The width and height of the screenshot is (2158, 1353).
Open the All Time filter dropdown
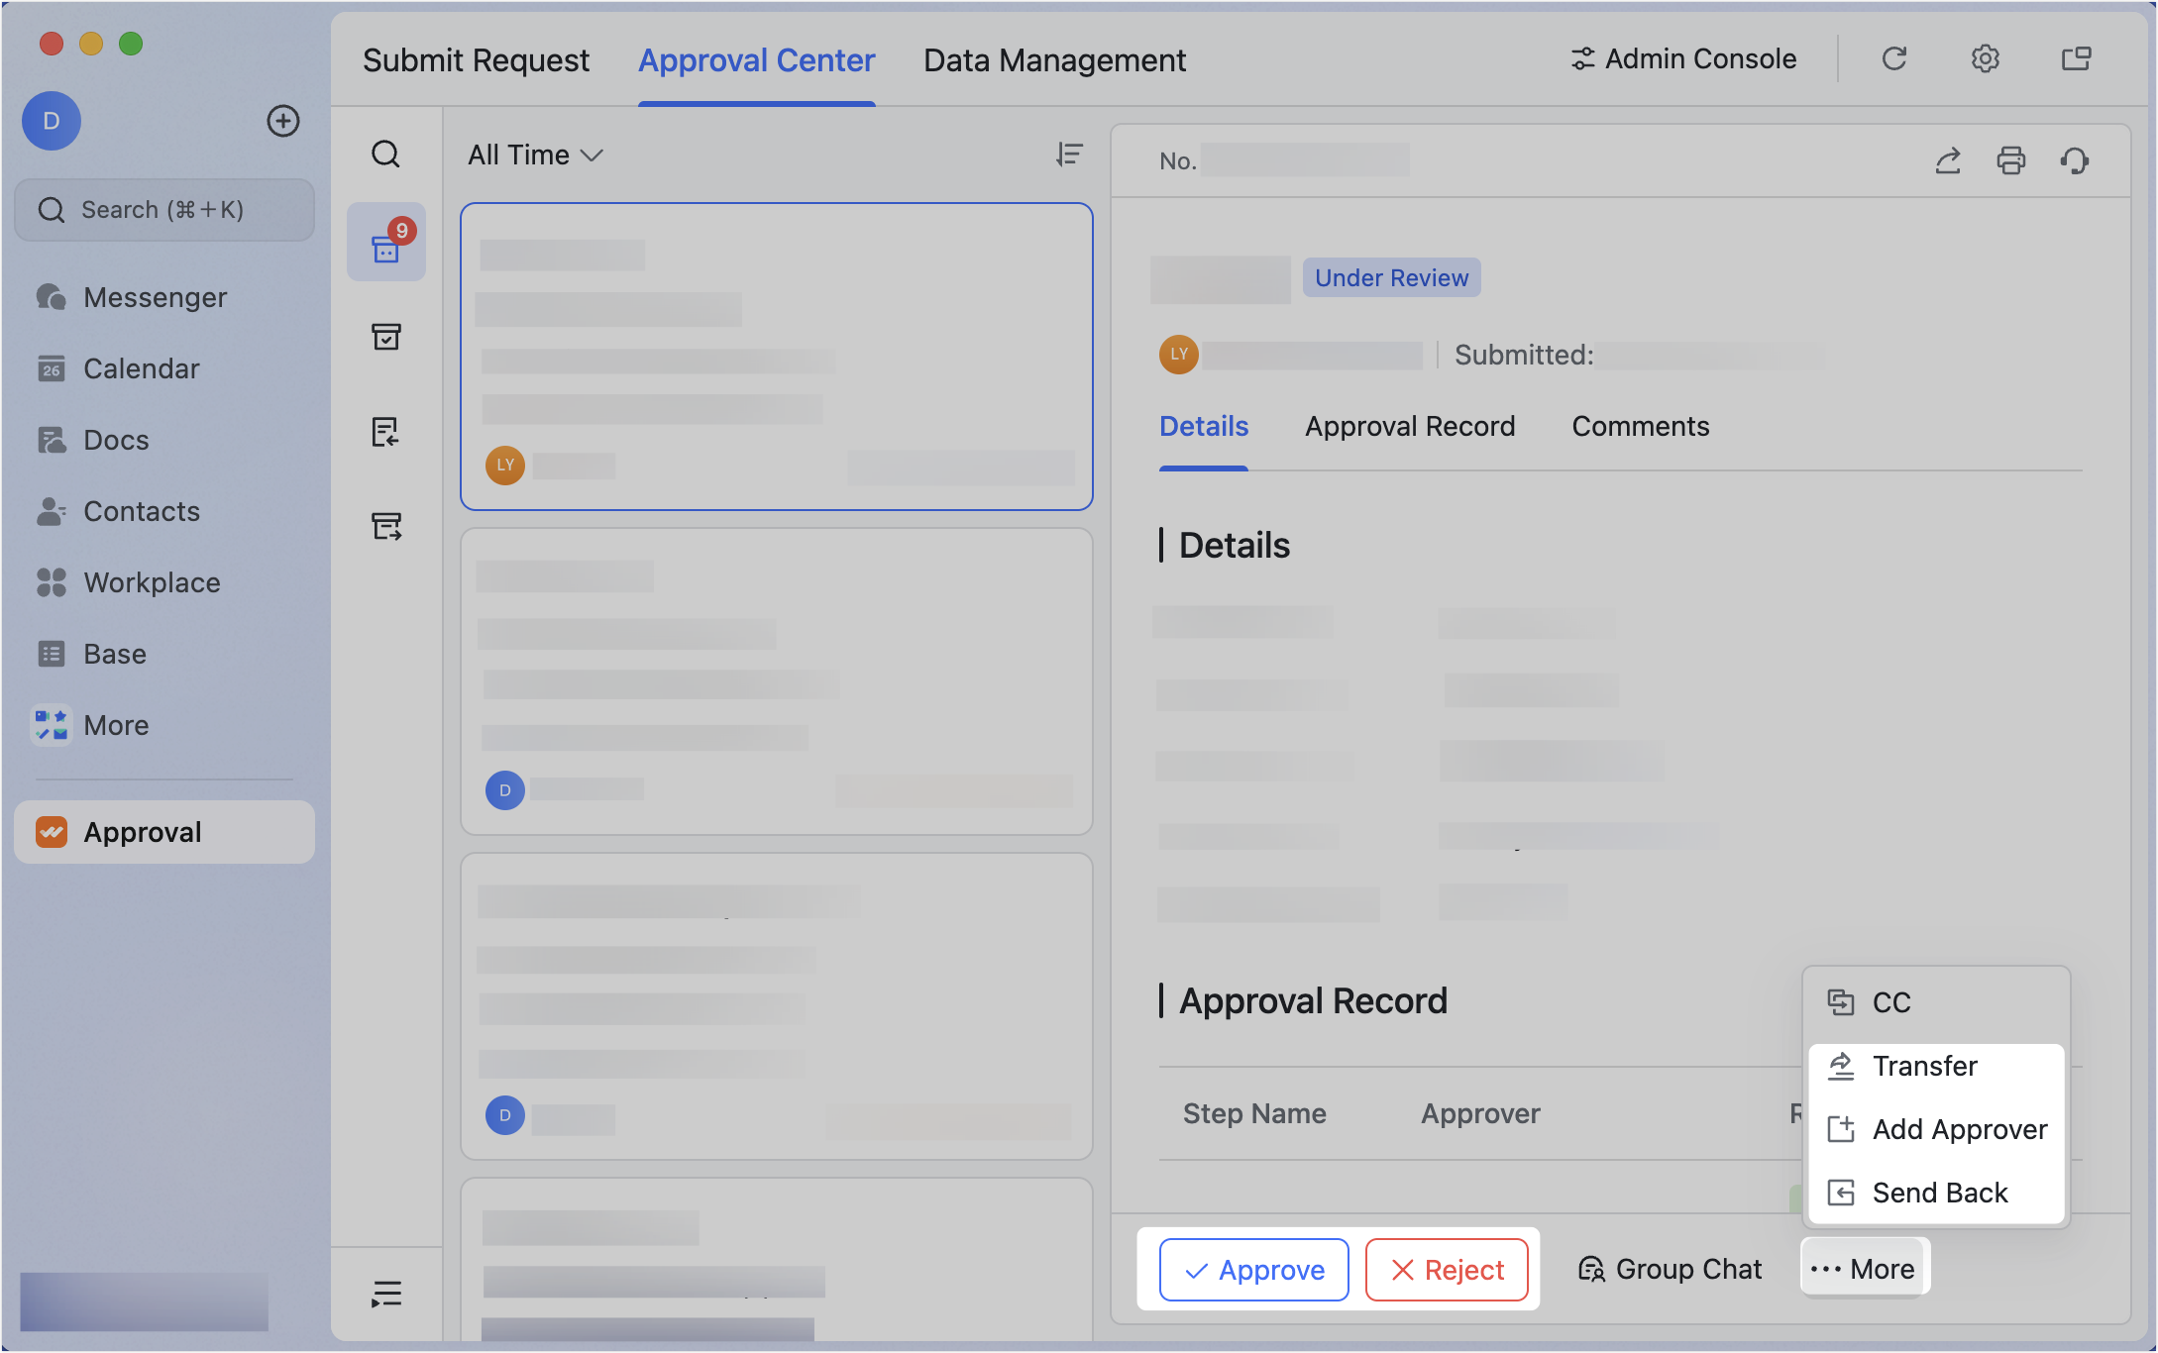pyautogui.click(x=534, y=155)
